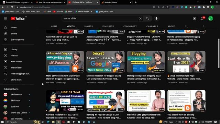The height and width of the screenshot is (124, 220).
Task: Click USE 01 Tool Keyword Research thumbnail
Action: point(65,101)
